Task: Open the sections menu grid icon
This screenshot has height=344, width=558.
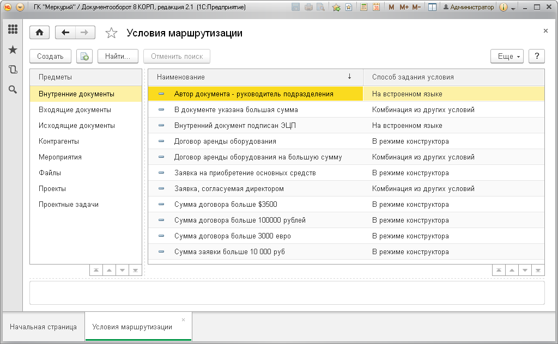Action: pyautogui.click(x=13, y=29)
